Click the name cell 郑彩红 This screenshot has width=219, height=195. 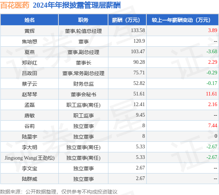30,63
